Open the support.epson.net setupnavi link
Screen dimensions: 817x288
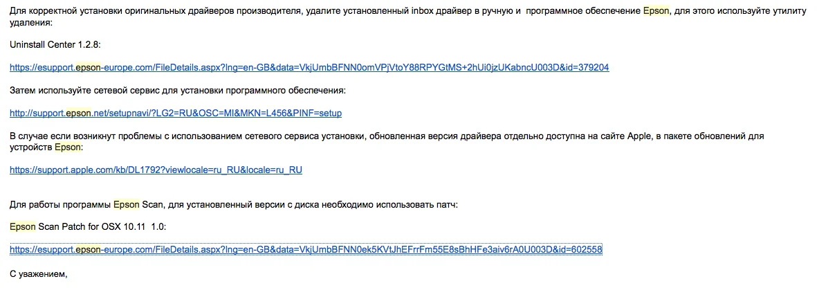(176, 113)
